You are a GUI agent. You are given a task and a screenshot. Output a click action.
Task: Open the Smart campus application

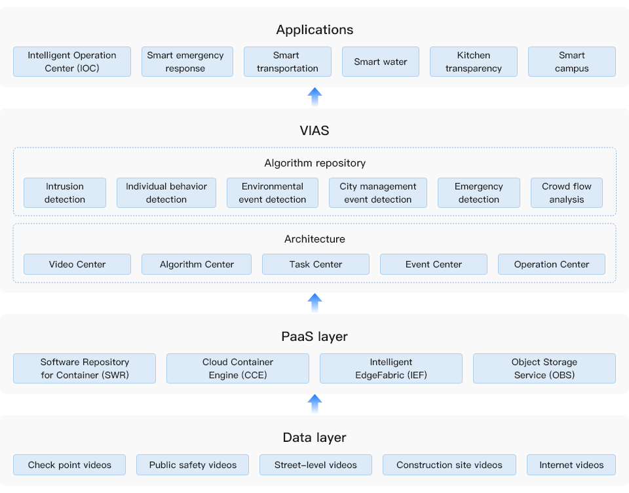click(x=571, y=62)
